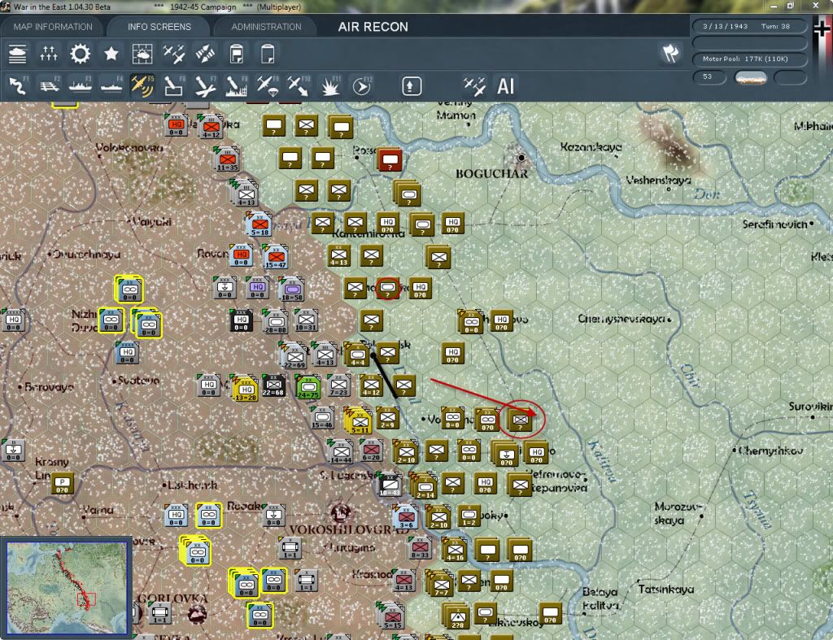Click the Volokonovka town label
Viewport: 833px width, 640px height.
tap(129, 147)
